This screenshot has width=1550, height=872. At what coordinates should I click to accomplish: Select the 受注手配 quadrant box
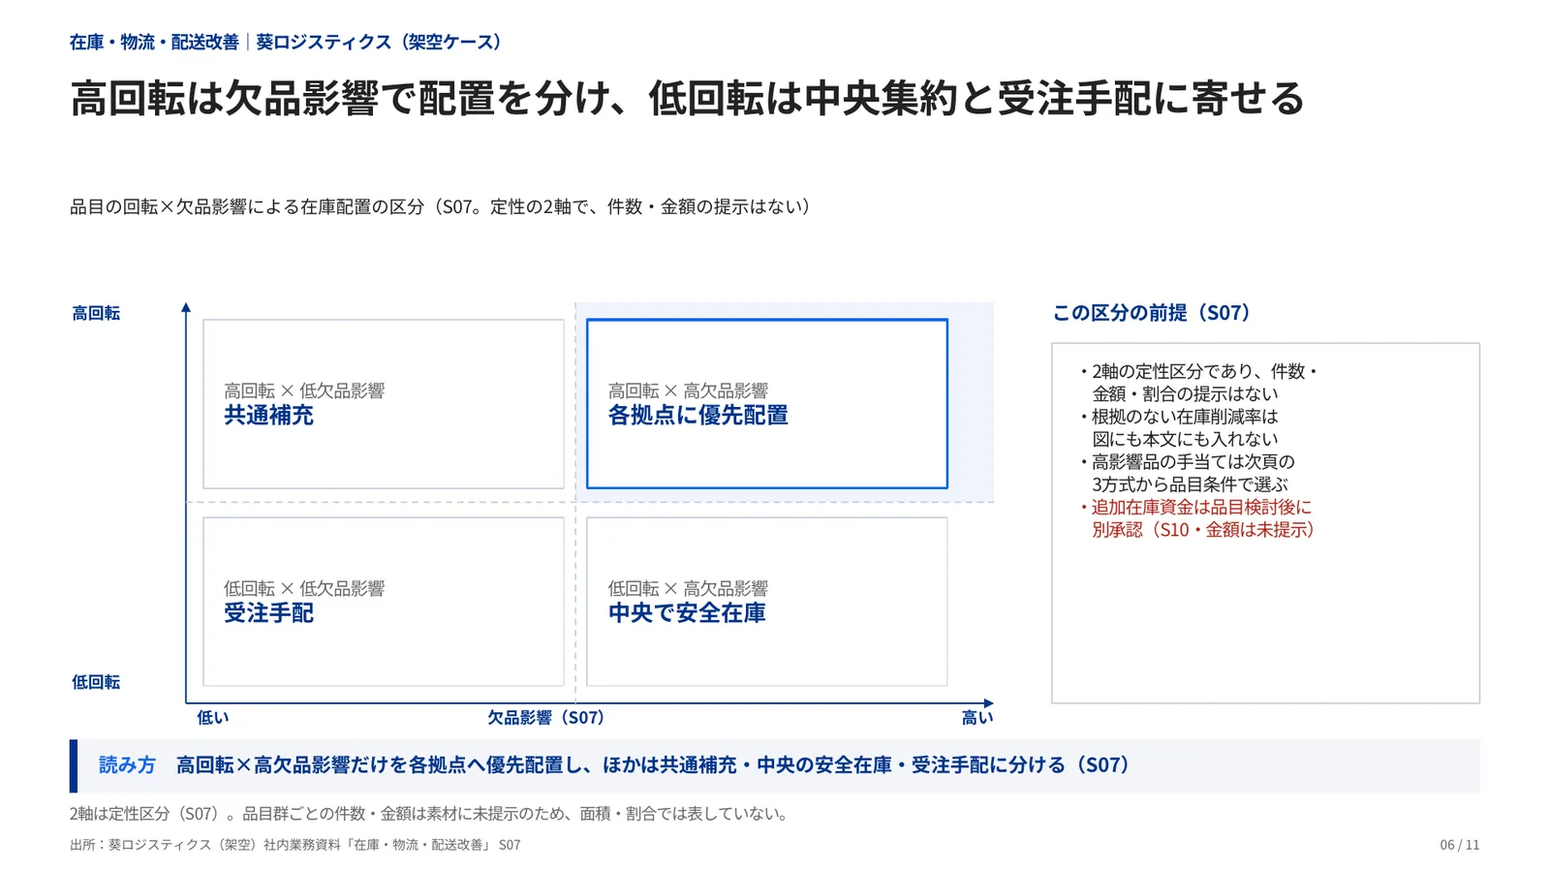click(384, 602)
